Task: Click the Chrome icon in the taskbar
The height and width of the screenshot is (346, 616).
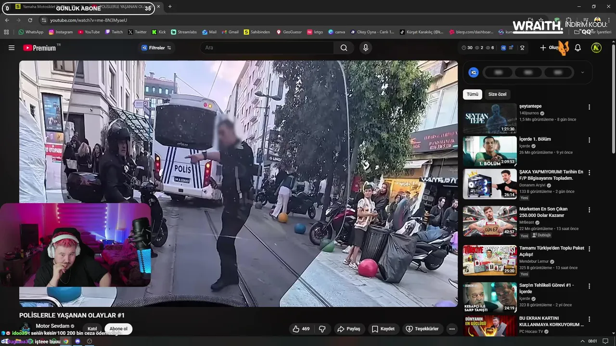Action: 66,341
